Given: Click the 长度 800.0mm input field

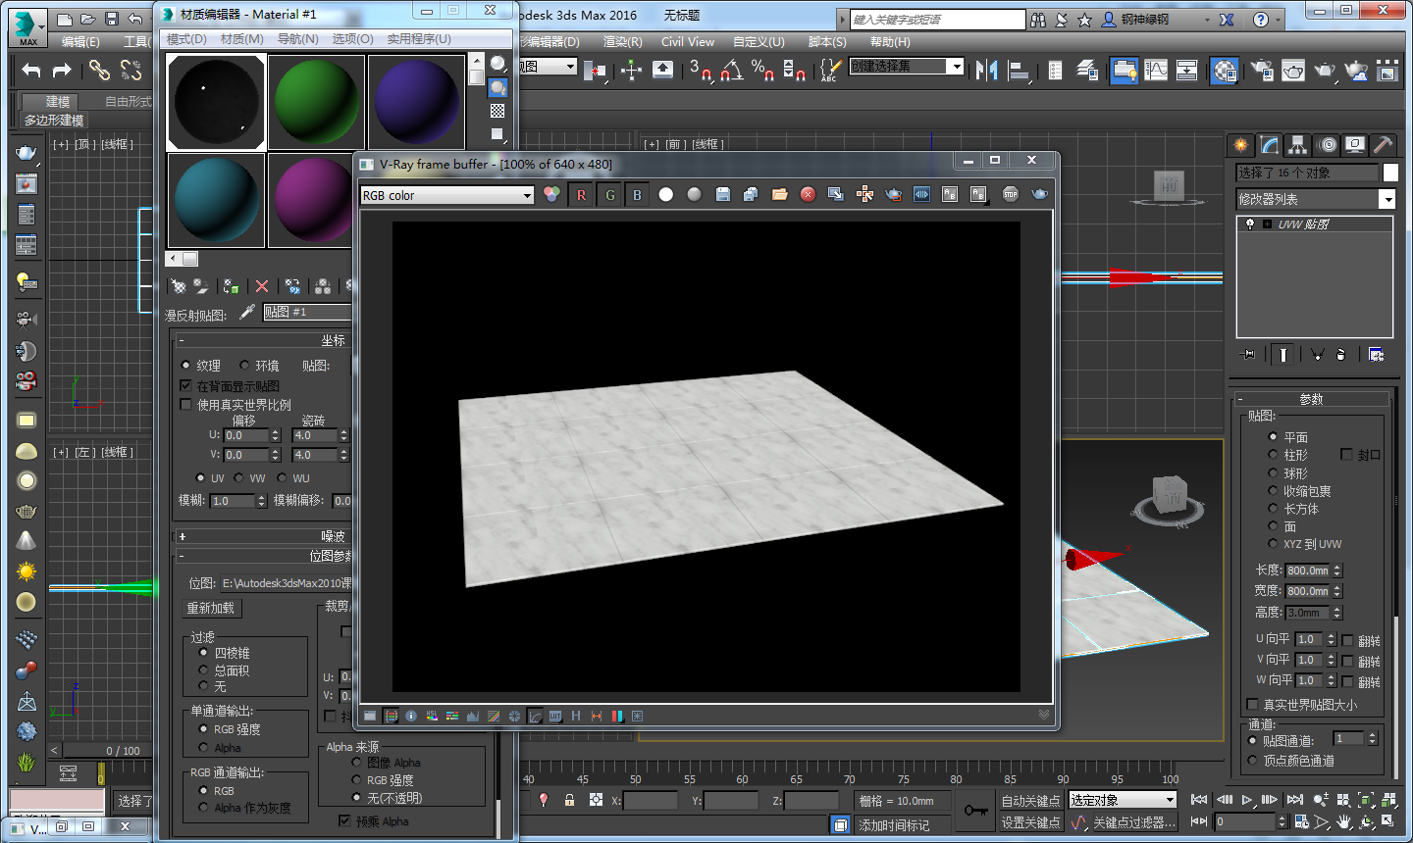Looking at the screenshot, I should click(x=1307, y=570).
